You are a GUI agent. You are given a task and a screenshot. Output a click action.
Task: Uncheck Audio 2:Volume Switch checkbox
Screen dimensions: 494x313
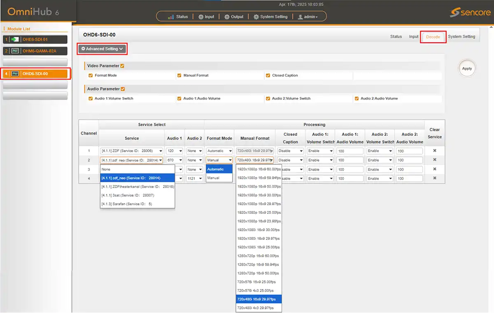[268, 98]
